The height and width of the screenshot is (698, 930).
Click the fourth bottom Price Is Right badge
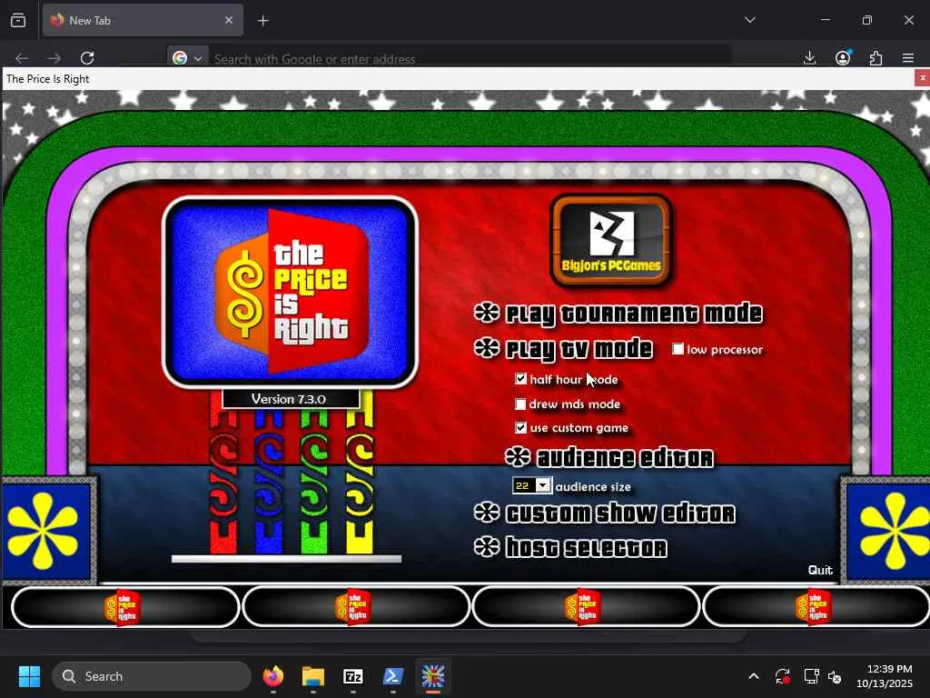(x=813, y=607)
